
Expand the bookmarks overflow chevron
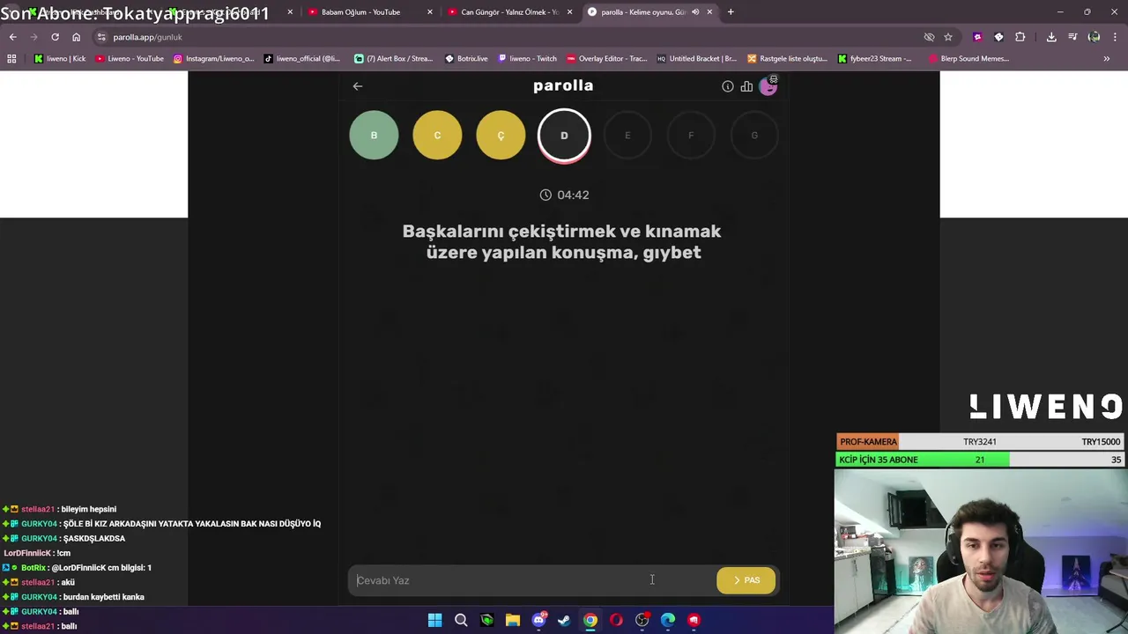[1107, 59]
